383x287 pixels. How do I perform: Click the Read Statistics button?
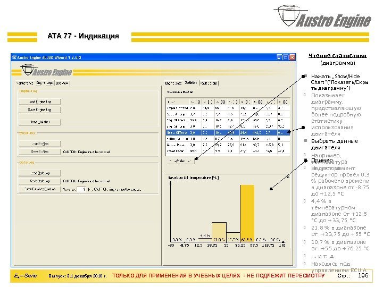tap(39, 122)
